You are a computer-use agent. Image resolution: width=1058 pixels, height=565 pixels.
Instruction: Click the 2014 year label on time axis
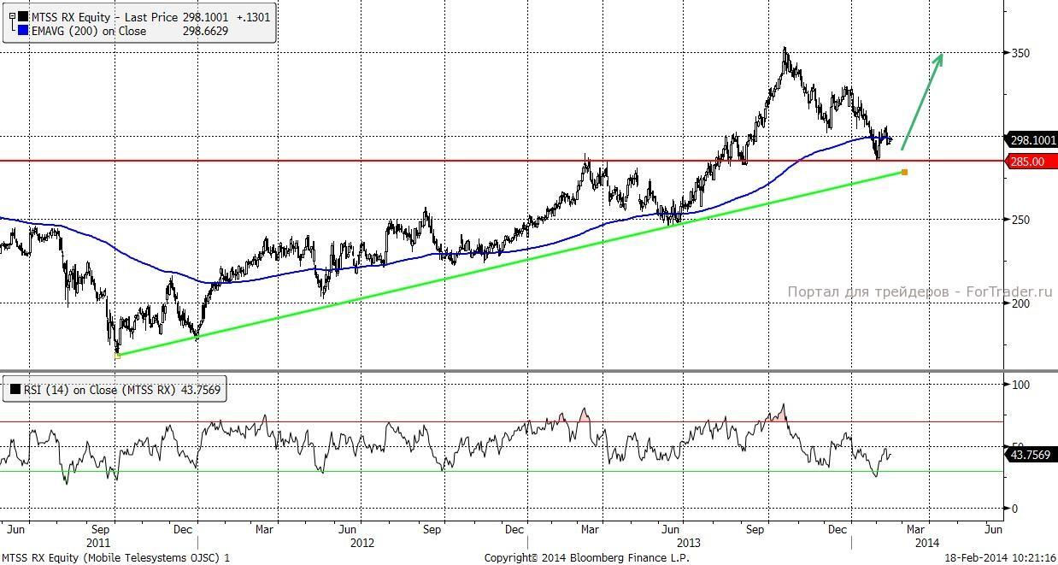pyautogui.click(x=926, y=542)
